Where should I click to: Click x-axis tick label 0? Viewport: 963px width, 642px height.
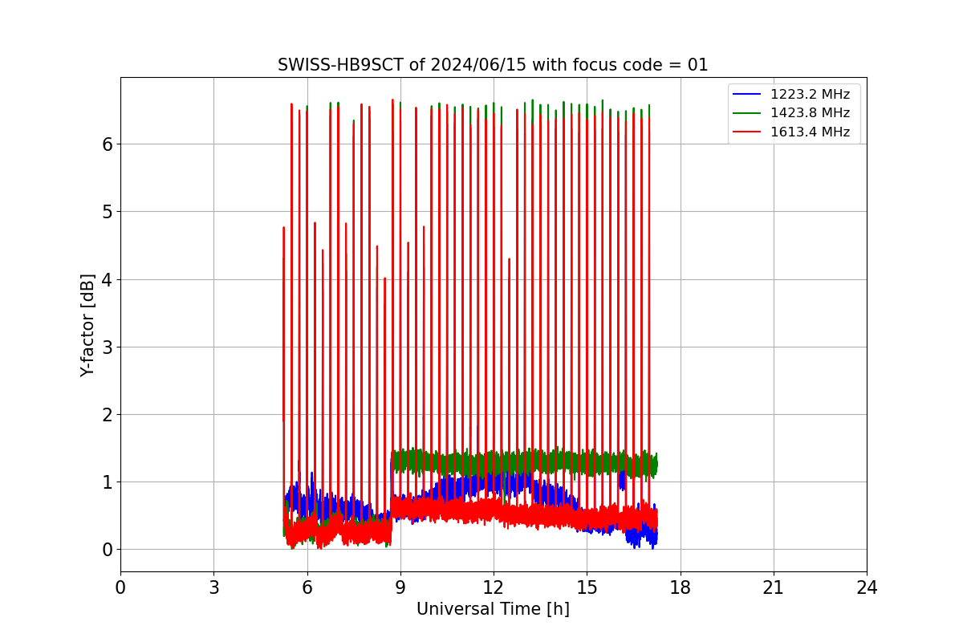click(120, 588)
